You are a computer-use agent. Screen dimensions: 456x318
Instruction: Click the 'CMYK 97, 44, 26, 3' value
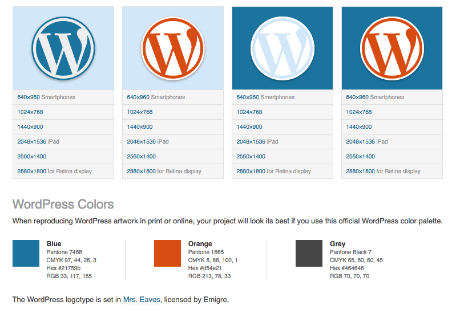71,260
